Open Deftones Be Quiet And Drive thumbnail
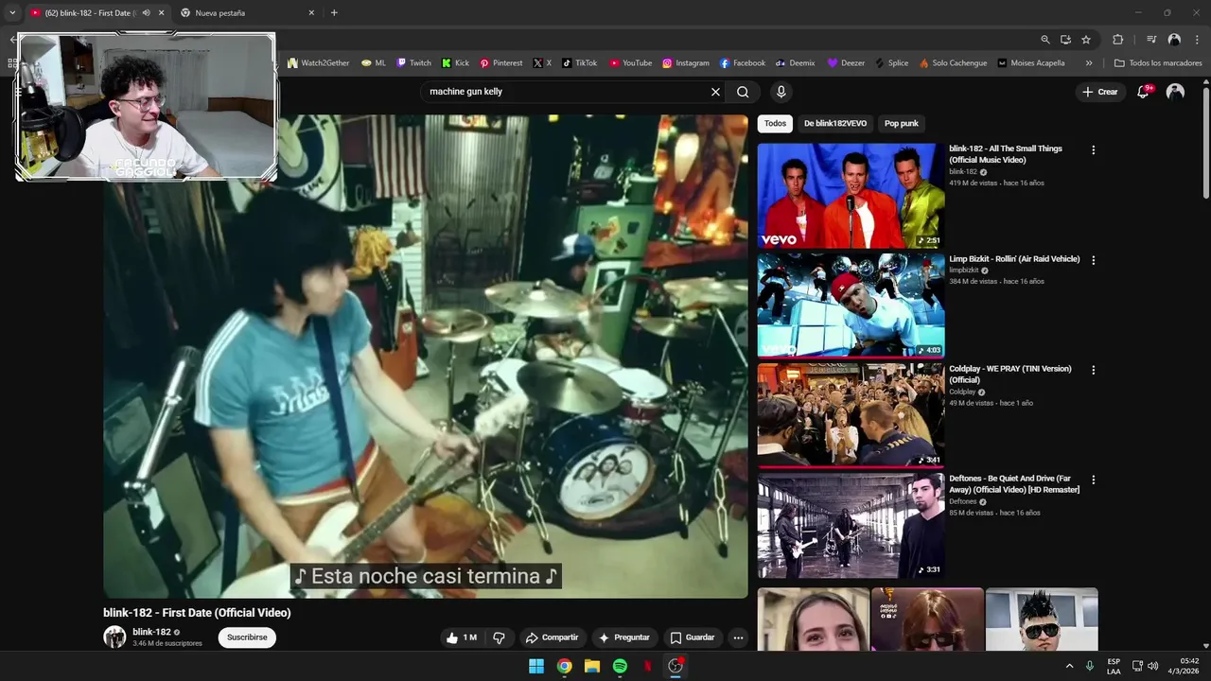The image size is (1211, 681). pos(851,525)
